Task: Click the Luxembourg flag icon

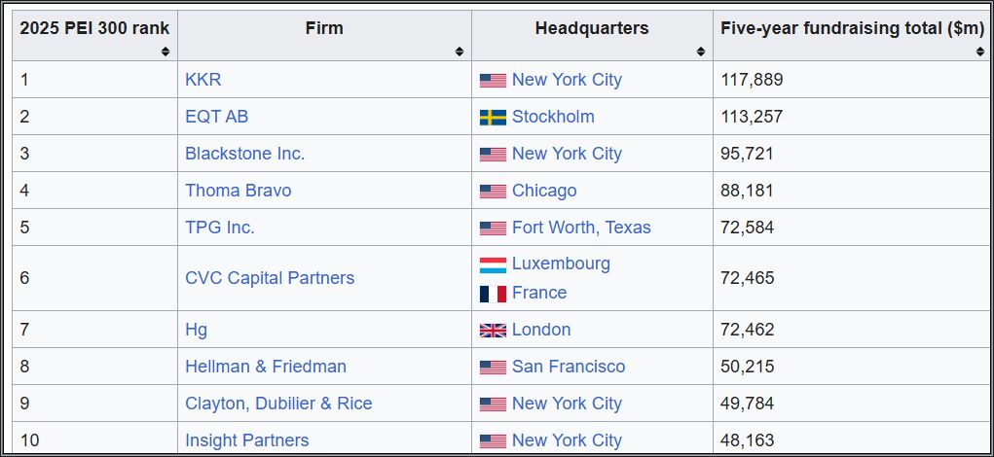Action: click(493, 264)
